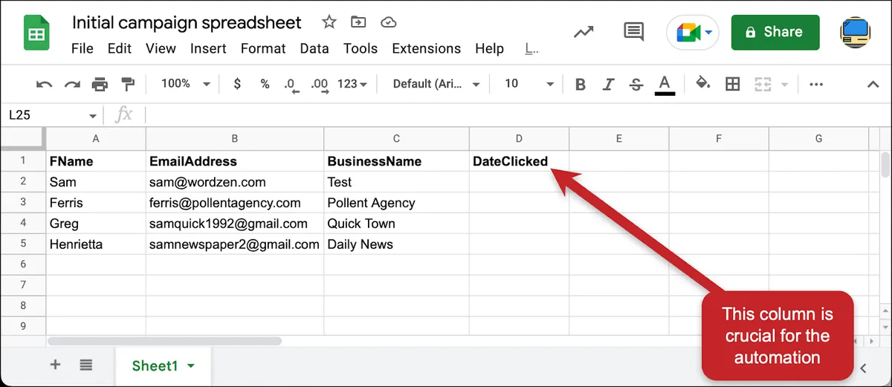Click the merge cells icon
The width and height of the screenshot is (892, 387).
click(x=762, y=84)
